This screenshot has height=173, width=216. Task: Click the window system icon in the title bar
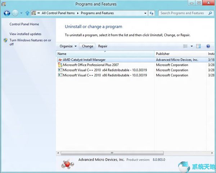click(x=4, y=4)
